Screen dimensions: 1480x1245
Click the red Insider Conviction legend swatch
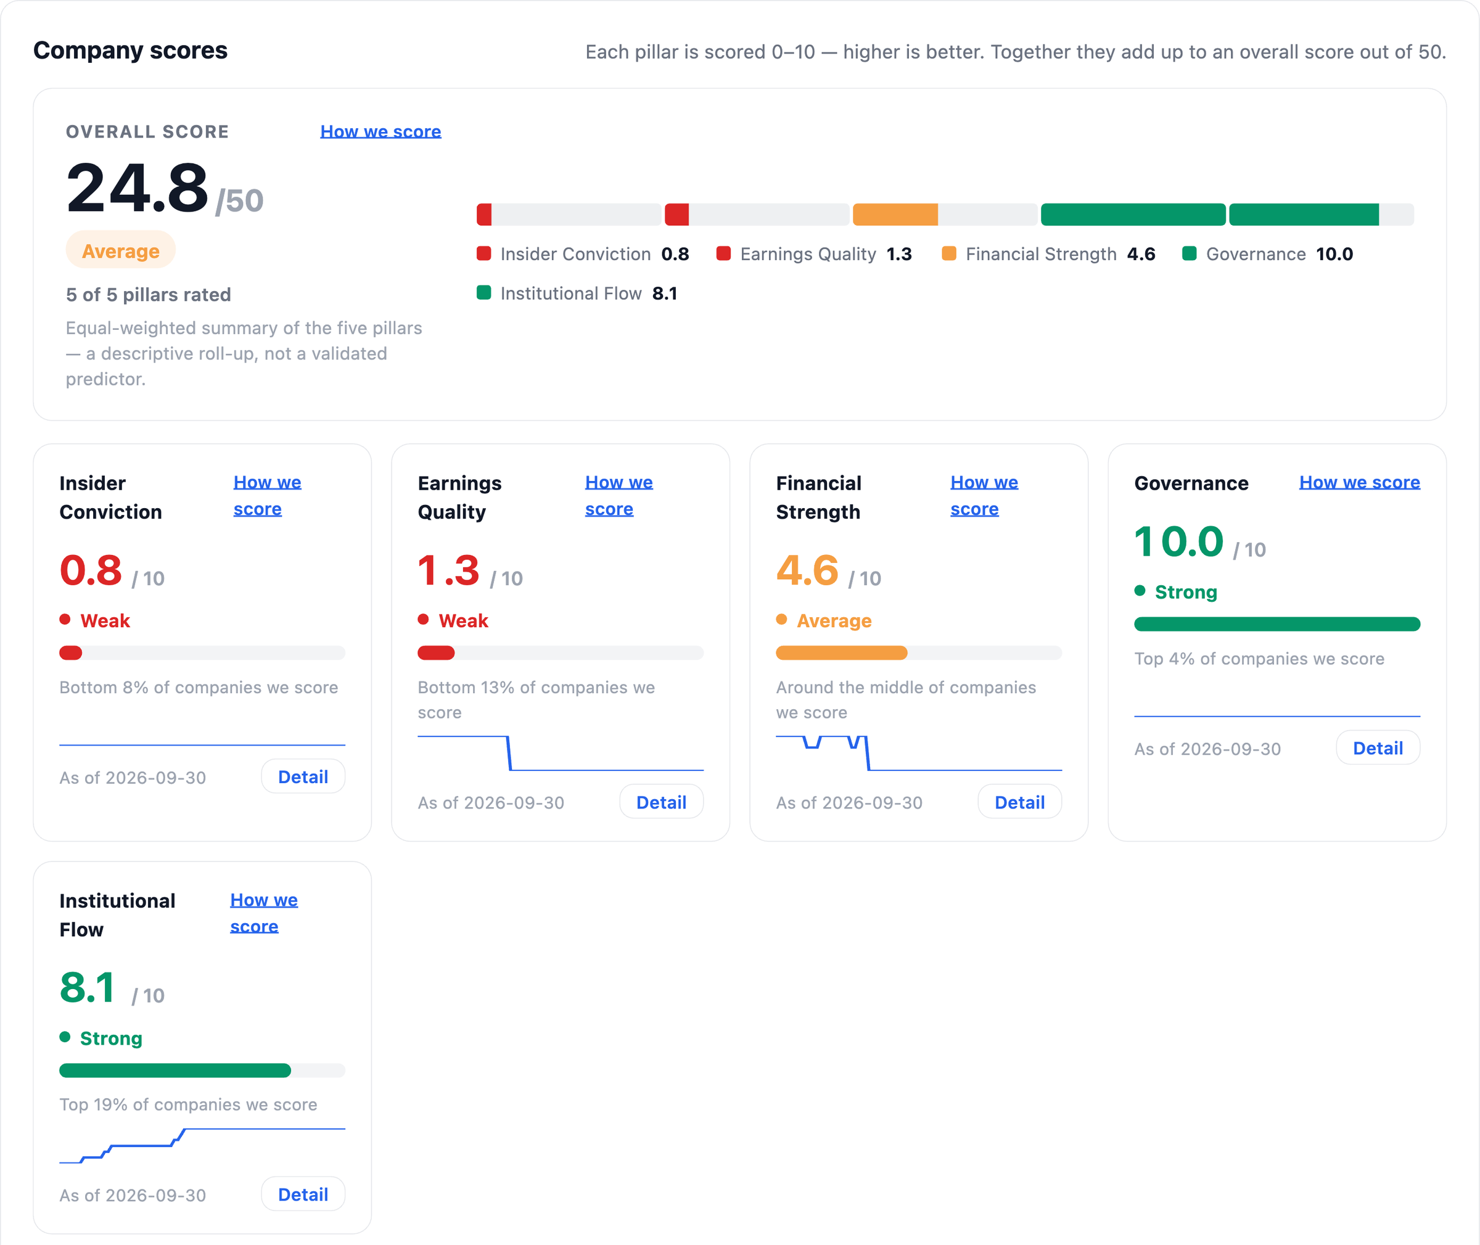483,253
